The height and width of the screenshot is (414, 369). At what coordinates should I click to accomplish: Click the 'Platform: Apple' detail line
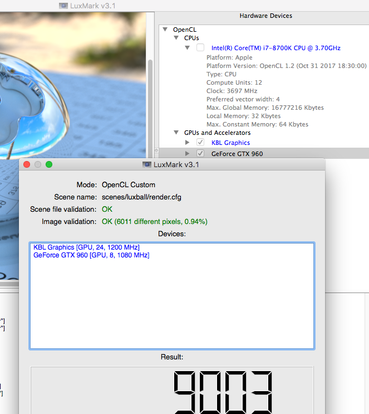[x=229, y=57]
